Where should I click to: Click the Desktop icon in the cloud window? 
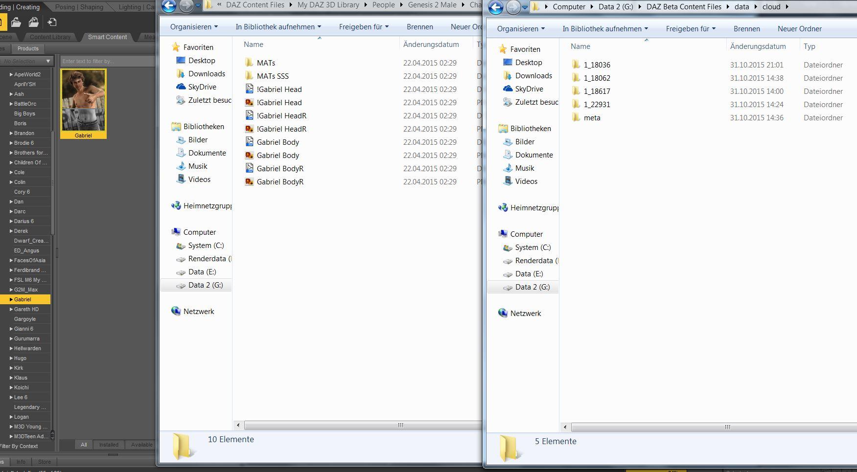click(508, 62)
